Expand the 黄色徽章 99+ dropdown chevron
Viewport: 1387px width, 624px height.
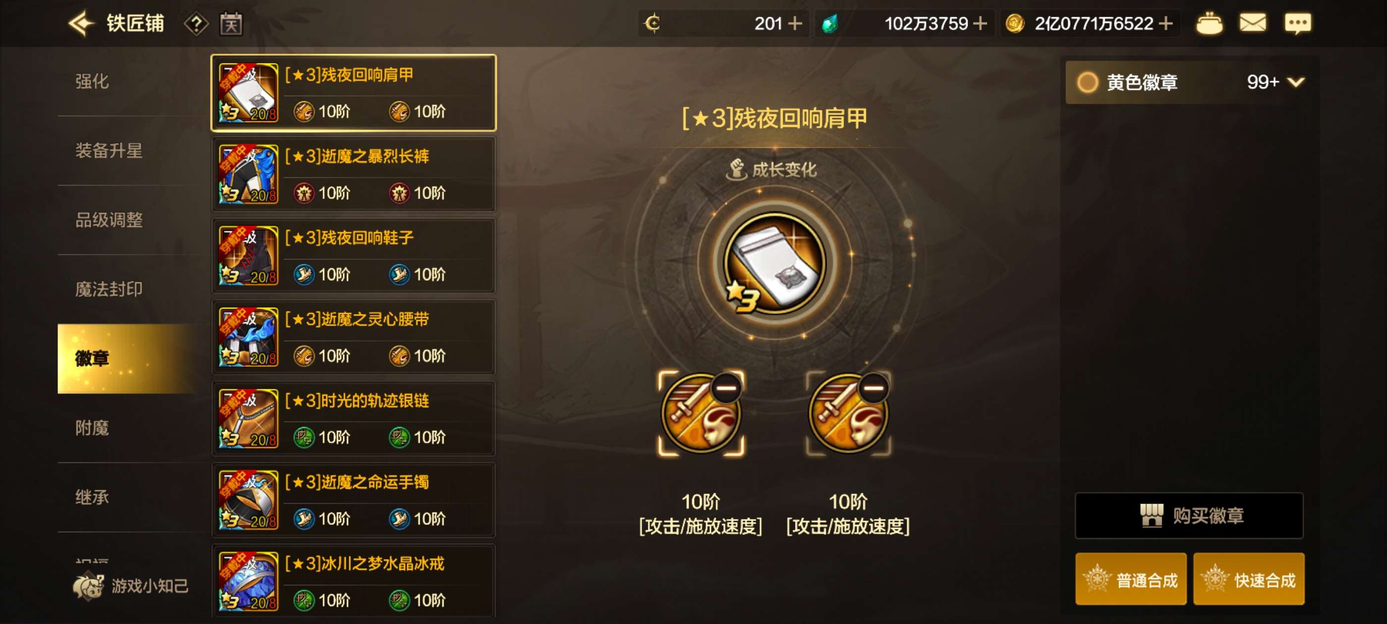(x=1295, y=82)
